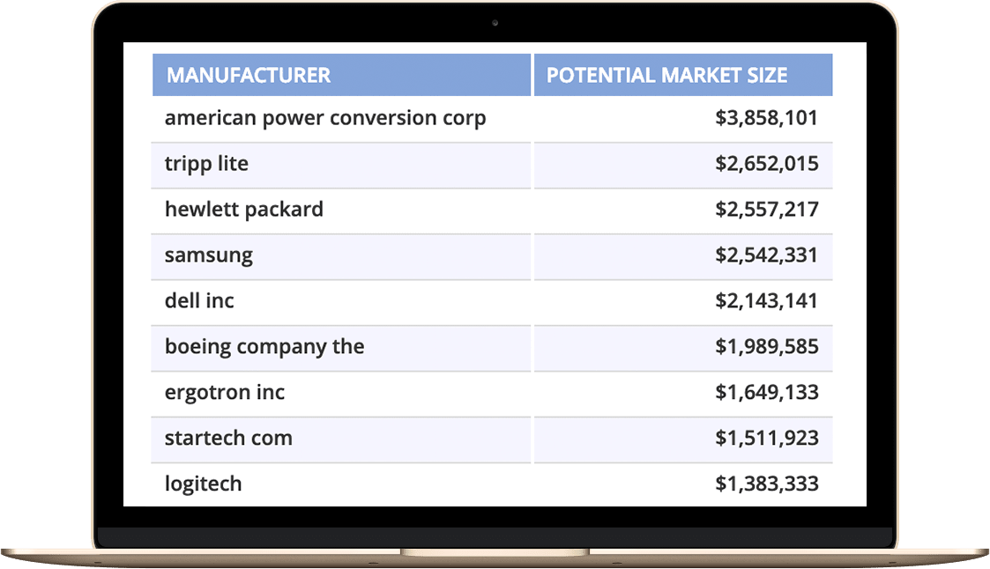Select the $2,143,141 market size cell
Screen dimensions: 990x569
[683, 302]
